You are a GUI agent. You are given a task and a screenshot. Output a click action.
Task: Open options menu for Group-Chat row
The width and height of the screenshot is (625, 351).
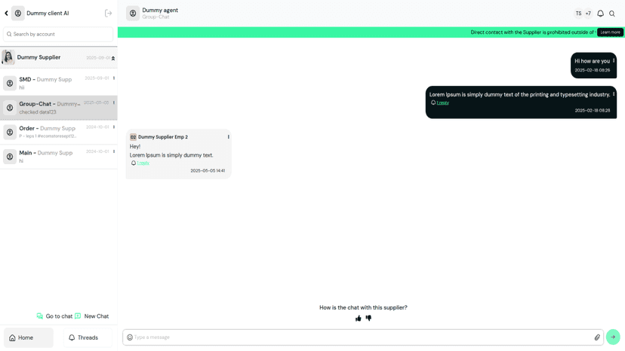click(x=114, y=102)
